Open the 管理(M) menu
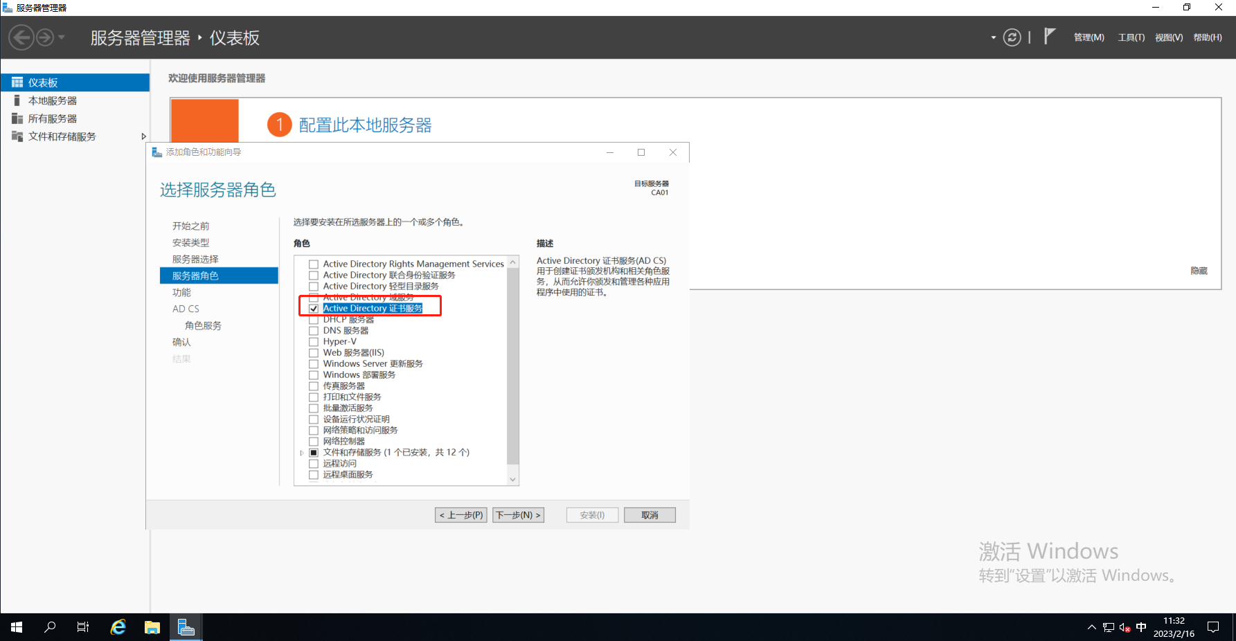The image size is (1236, 641). click(1089, 37)
